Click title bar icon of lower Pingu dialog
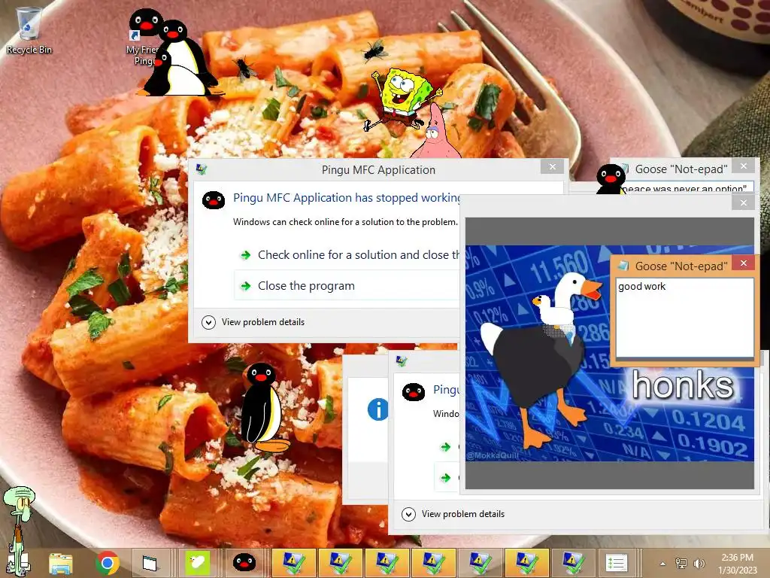 coord(402,361)
